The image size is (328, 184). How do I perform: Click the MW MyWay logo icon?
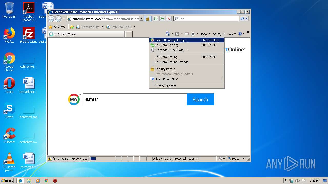[x=74, y=99]
